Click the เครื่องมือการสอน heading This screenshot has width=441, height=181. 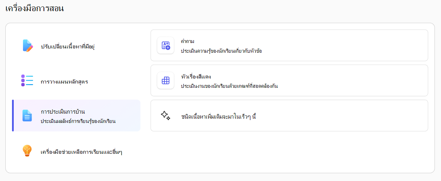tap(35, 9)
